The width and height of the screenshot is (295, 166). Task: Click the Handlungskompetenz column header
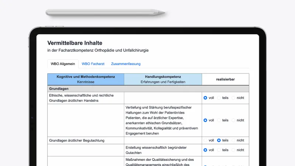(x=163, y=79)
